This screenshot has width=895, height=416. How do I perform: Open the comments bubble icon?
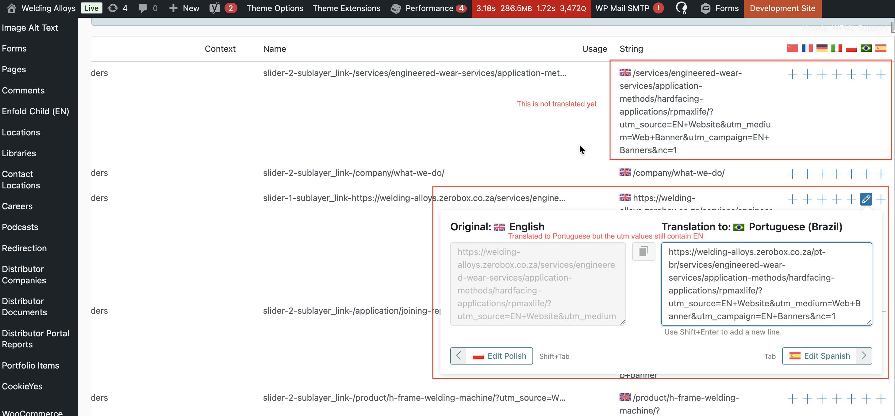coord(142,8)
